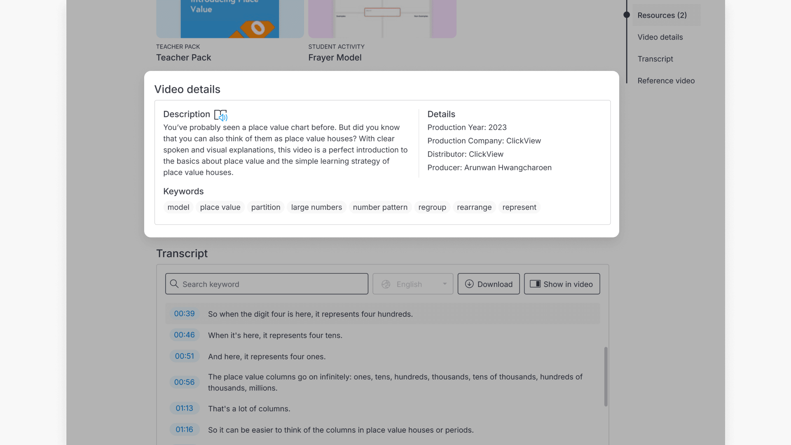
Task: Jump to transcript timestamp 00:39
Action: [x=184, y=314]
